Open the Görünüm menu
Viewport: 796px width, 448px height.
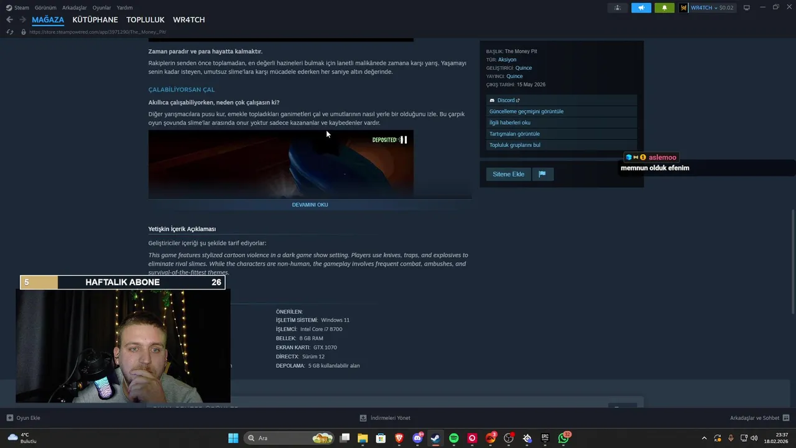45,7
